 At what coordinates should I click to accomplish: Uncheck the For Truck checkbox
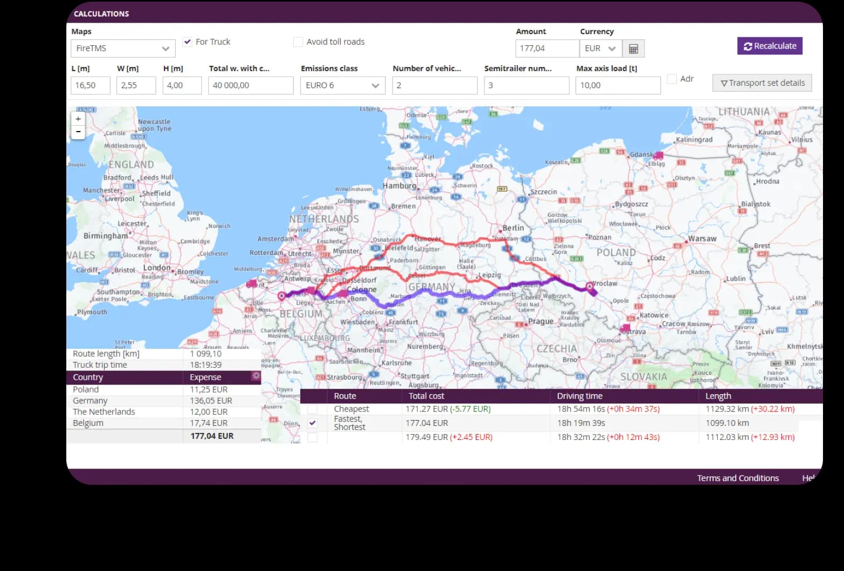(188, 42)
